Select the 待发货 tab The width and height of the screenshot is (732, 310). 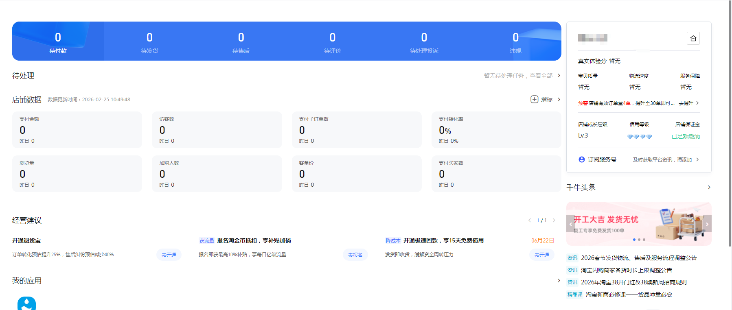[149, 41]
